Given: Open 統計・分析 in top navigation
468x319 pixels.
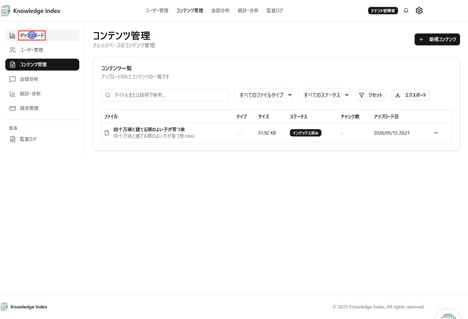Looking at the screenshot, I should point(248,11).
